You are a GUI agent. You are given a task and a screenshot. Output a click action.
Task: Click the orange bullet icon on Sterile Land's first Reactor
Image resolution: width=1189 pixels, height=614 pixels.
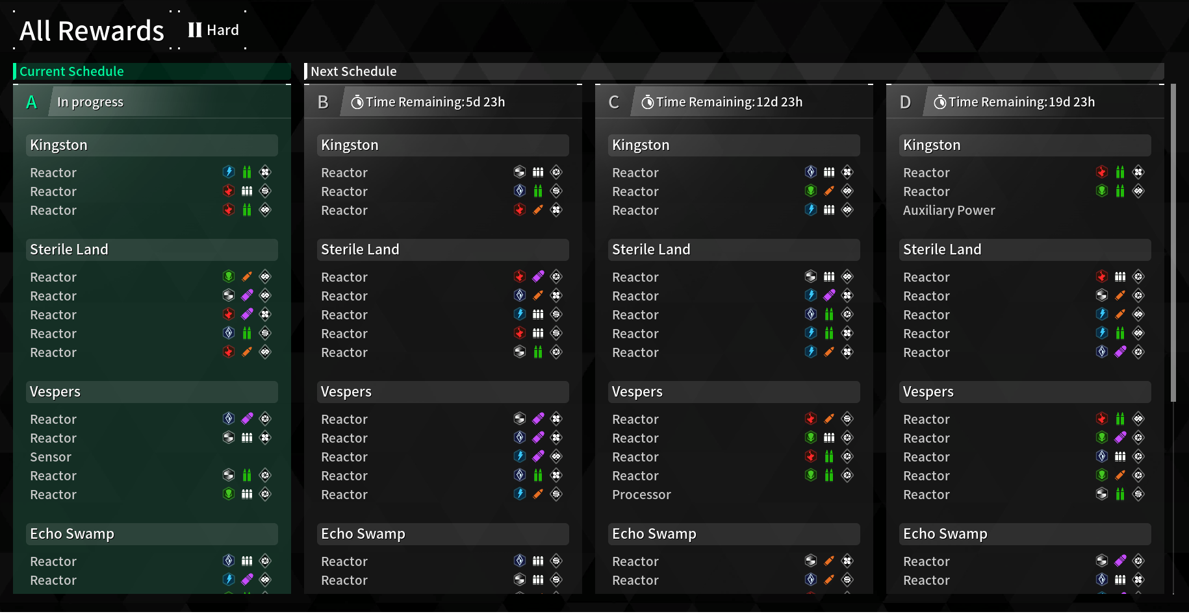click(x=247, y=276)
